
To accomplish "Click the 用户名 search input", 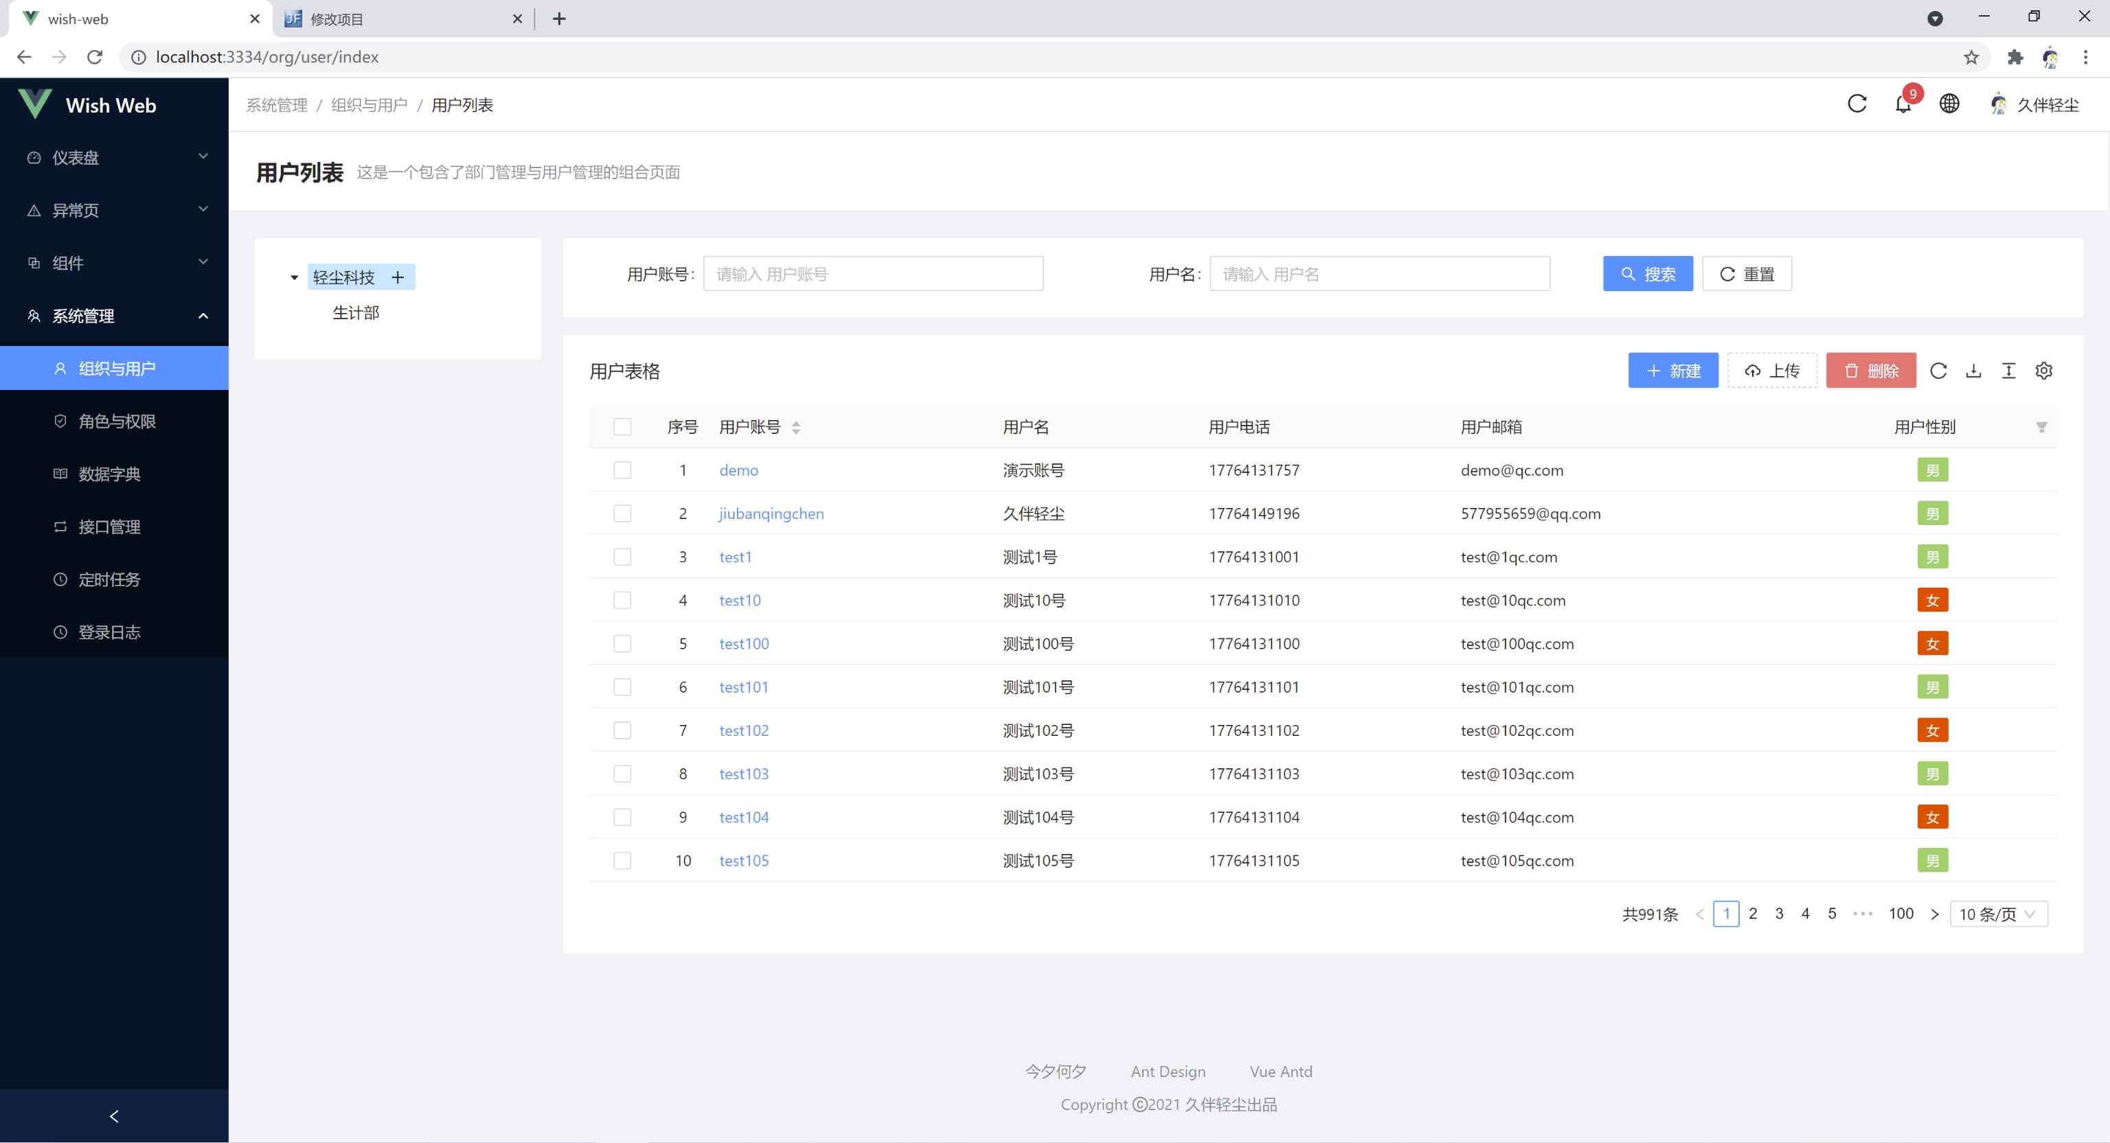I will [1379, 275].
